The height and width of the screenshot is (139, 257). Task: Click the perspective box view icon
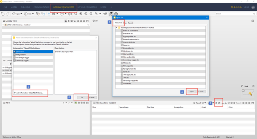click(x=70, y=14)
